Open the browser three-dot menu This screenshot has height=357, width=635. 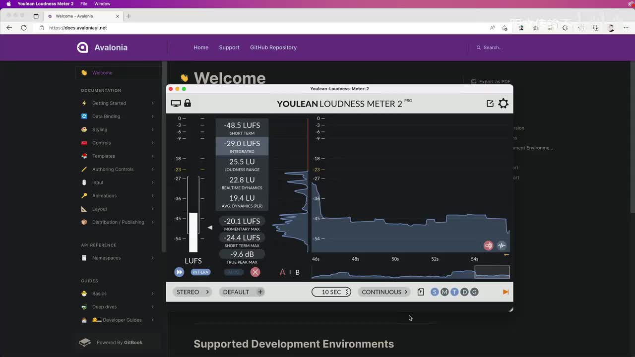click(x=625, y=28)
